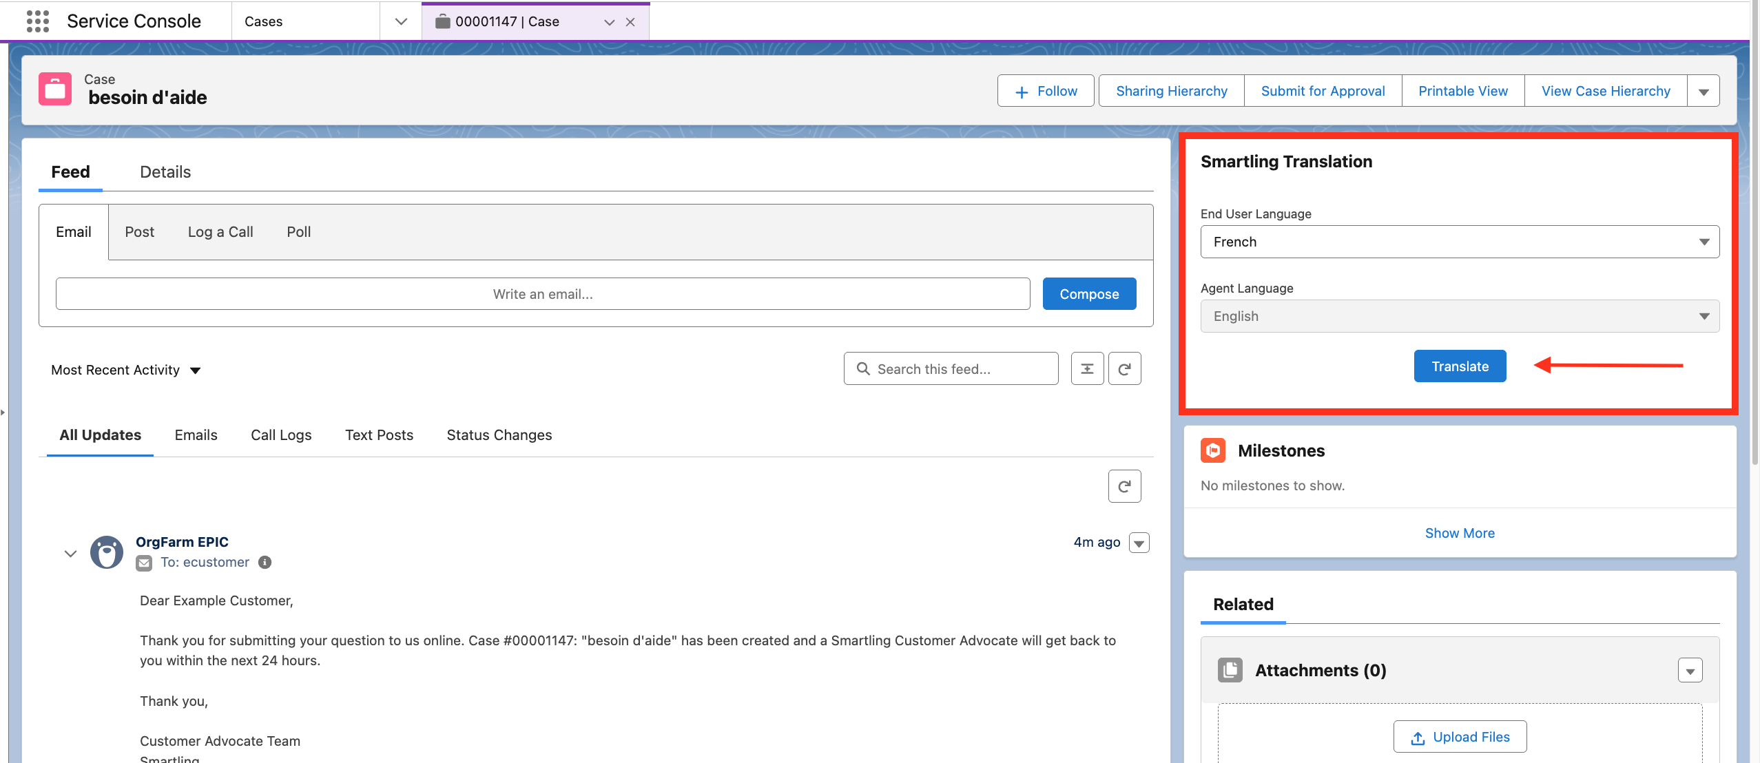Screen dimensions: 1760x763
Task: Select the Log a Call tab
Action: (x=220, y=232)
